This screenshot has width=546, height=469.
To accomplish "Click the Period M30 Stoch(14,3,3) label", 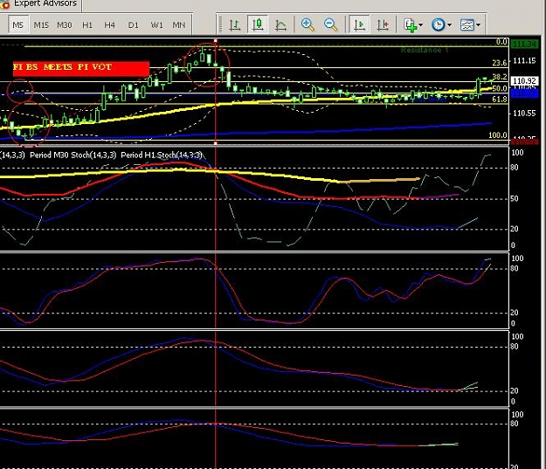I will coord(73,155).
